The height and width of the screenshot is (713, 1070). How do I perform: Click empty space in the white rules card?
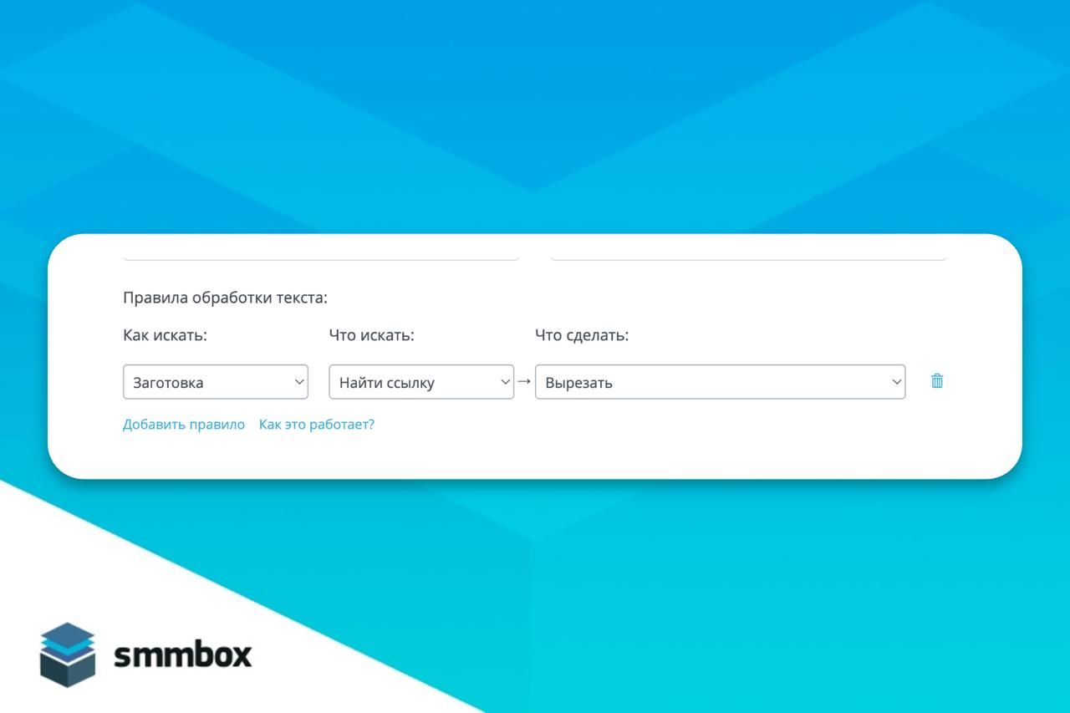(x=669, y=443)
